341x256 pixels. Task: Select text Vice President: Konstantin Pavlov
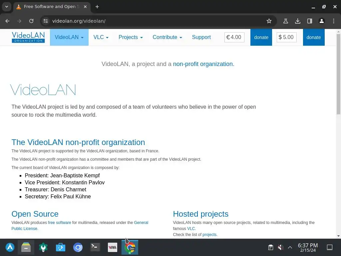click(65, 182)
